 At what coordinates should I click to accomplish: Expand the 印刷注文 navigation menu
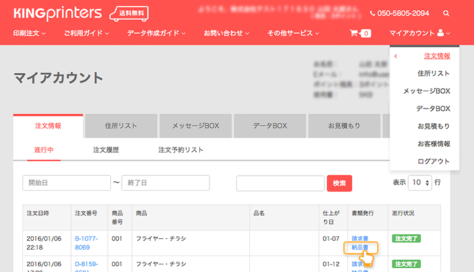click(29, 33)
